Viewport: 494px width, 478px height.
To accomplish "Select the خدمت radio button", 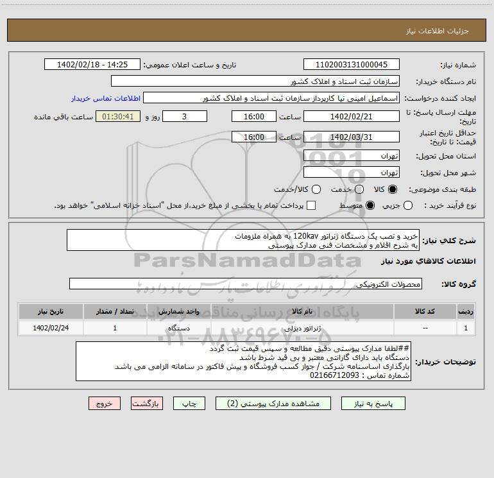I will tap(359, 189).
